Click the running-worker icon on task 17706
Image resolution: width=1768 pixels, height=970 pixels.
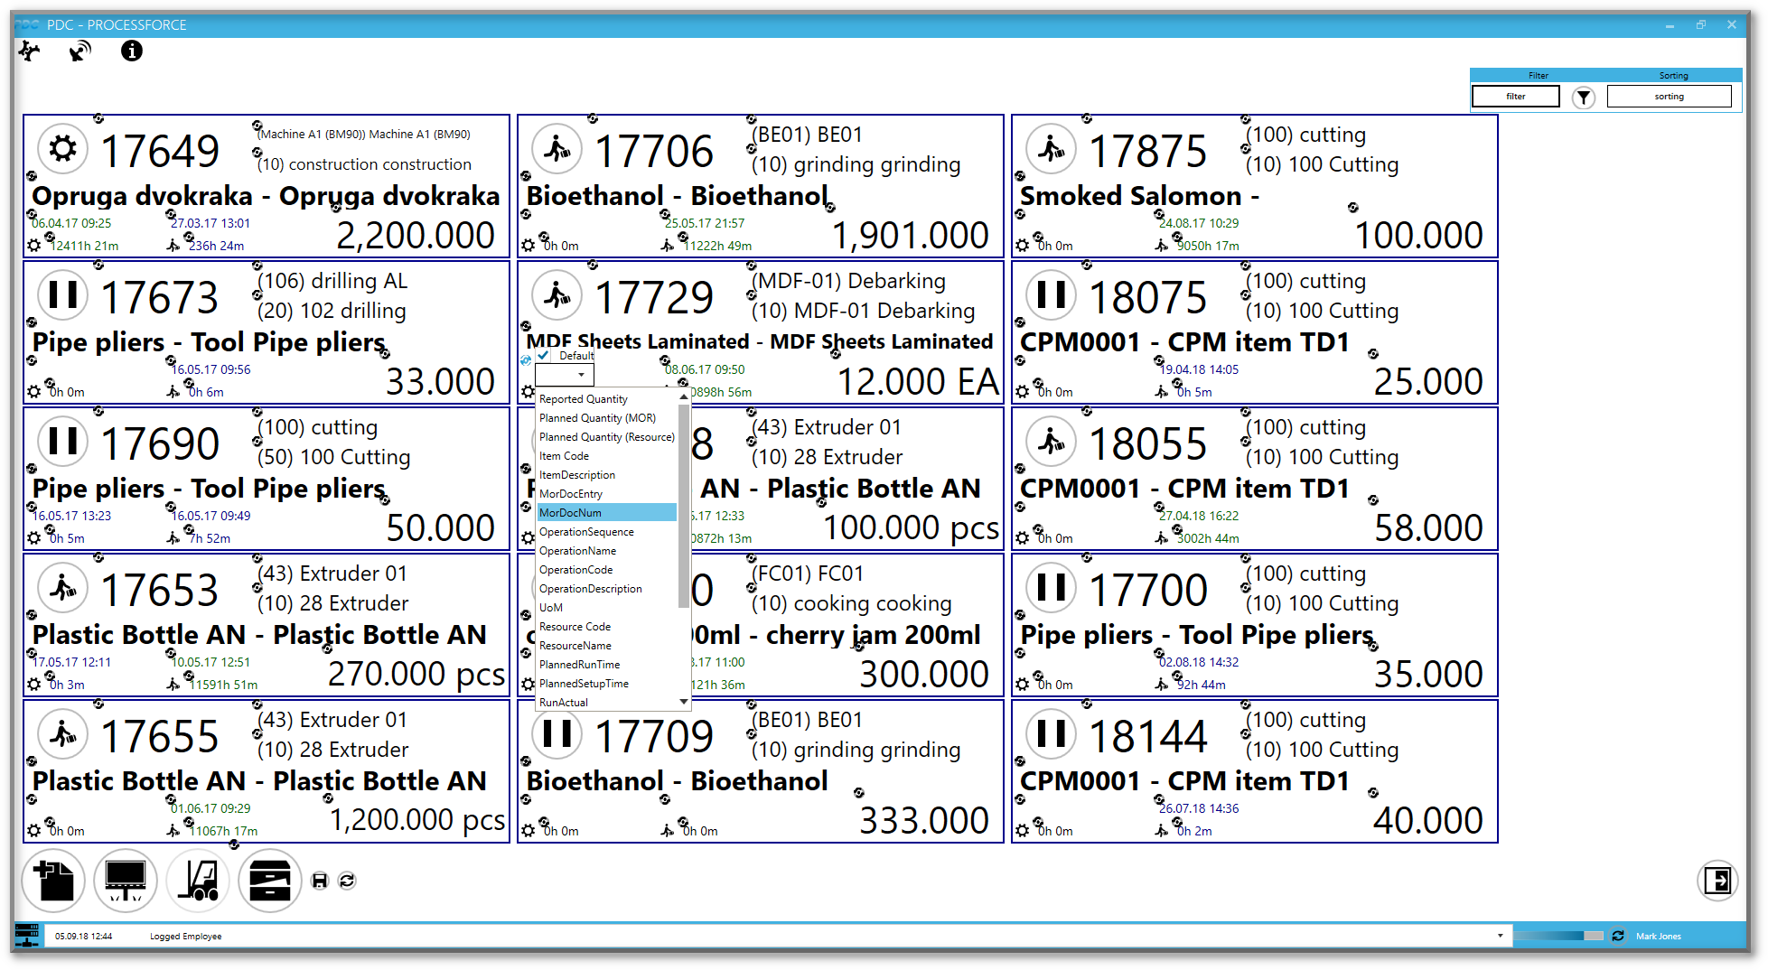(x=557, y=148)
